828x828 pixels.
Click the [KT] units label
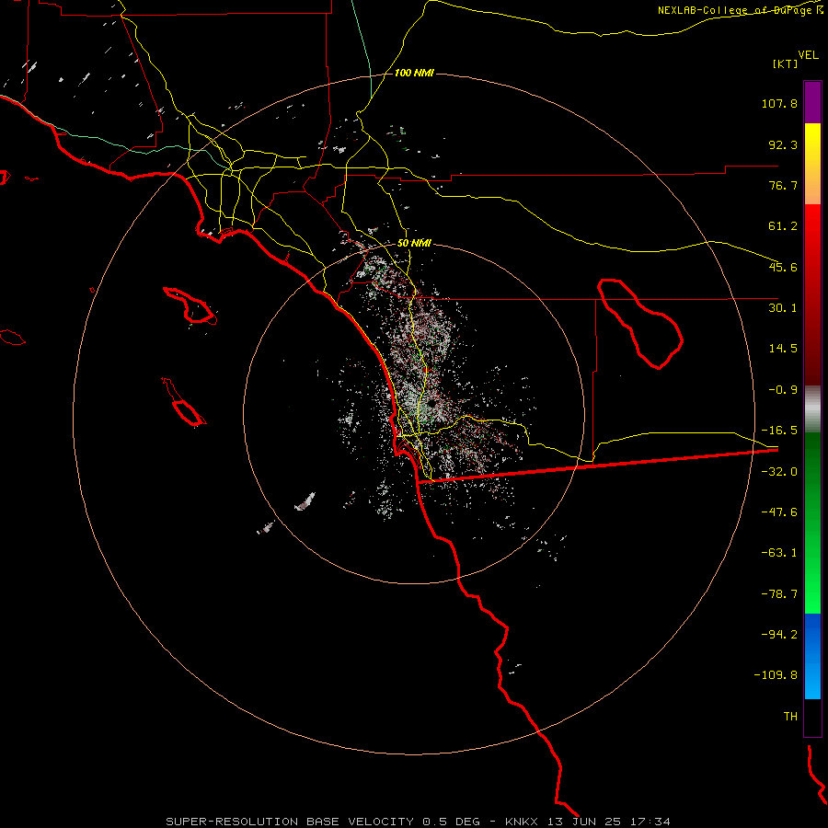(786, 63)
